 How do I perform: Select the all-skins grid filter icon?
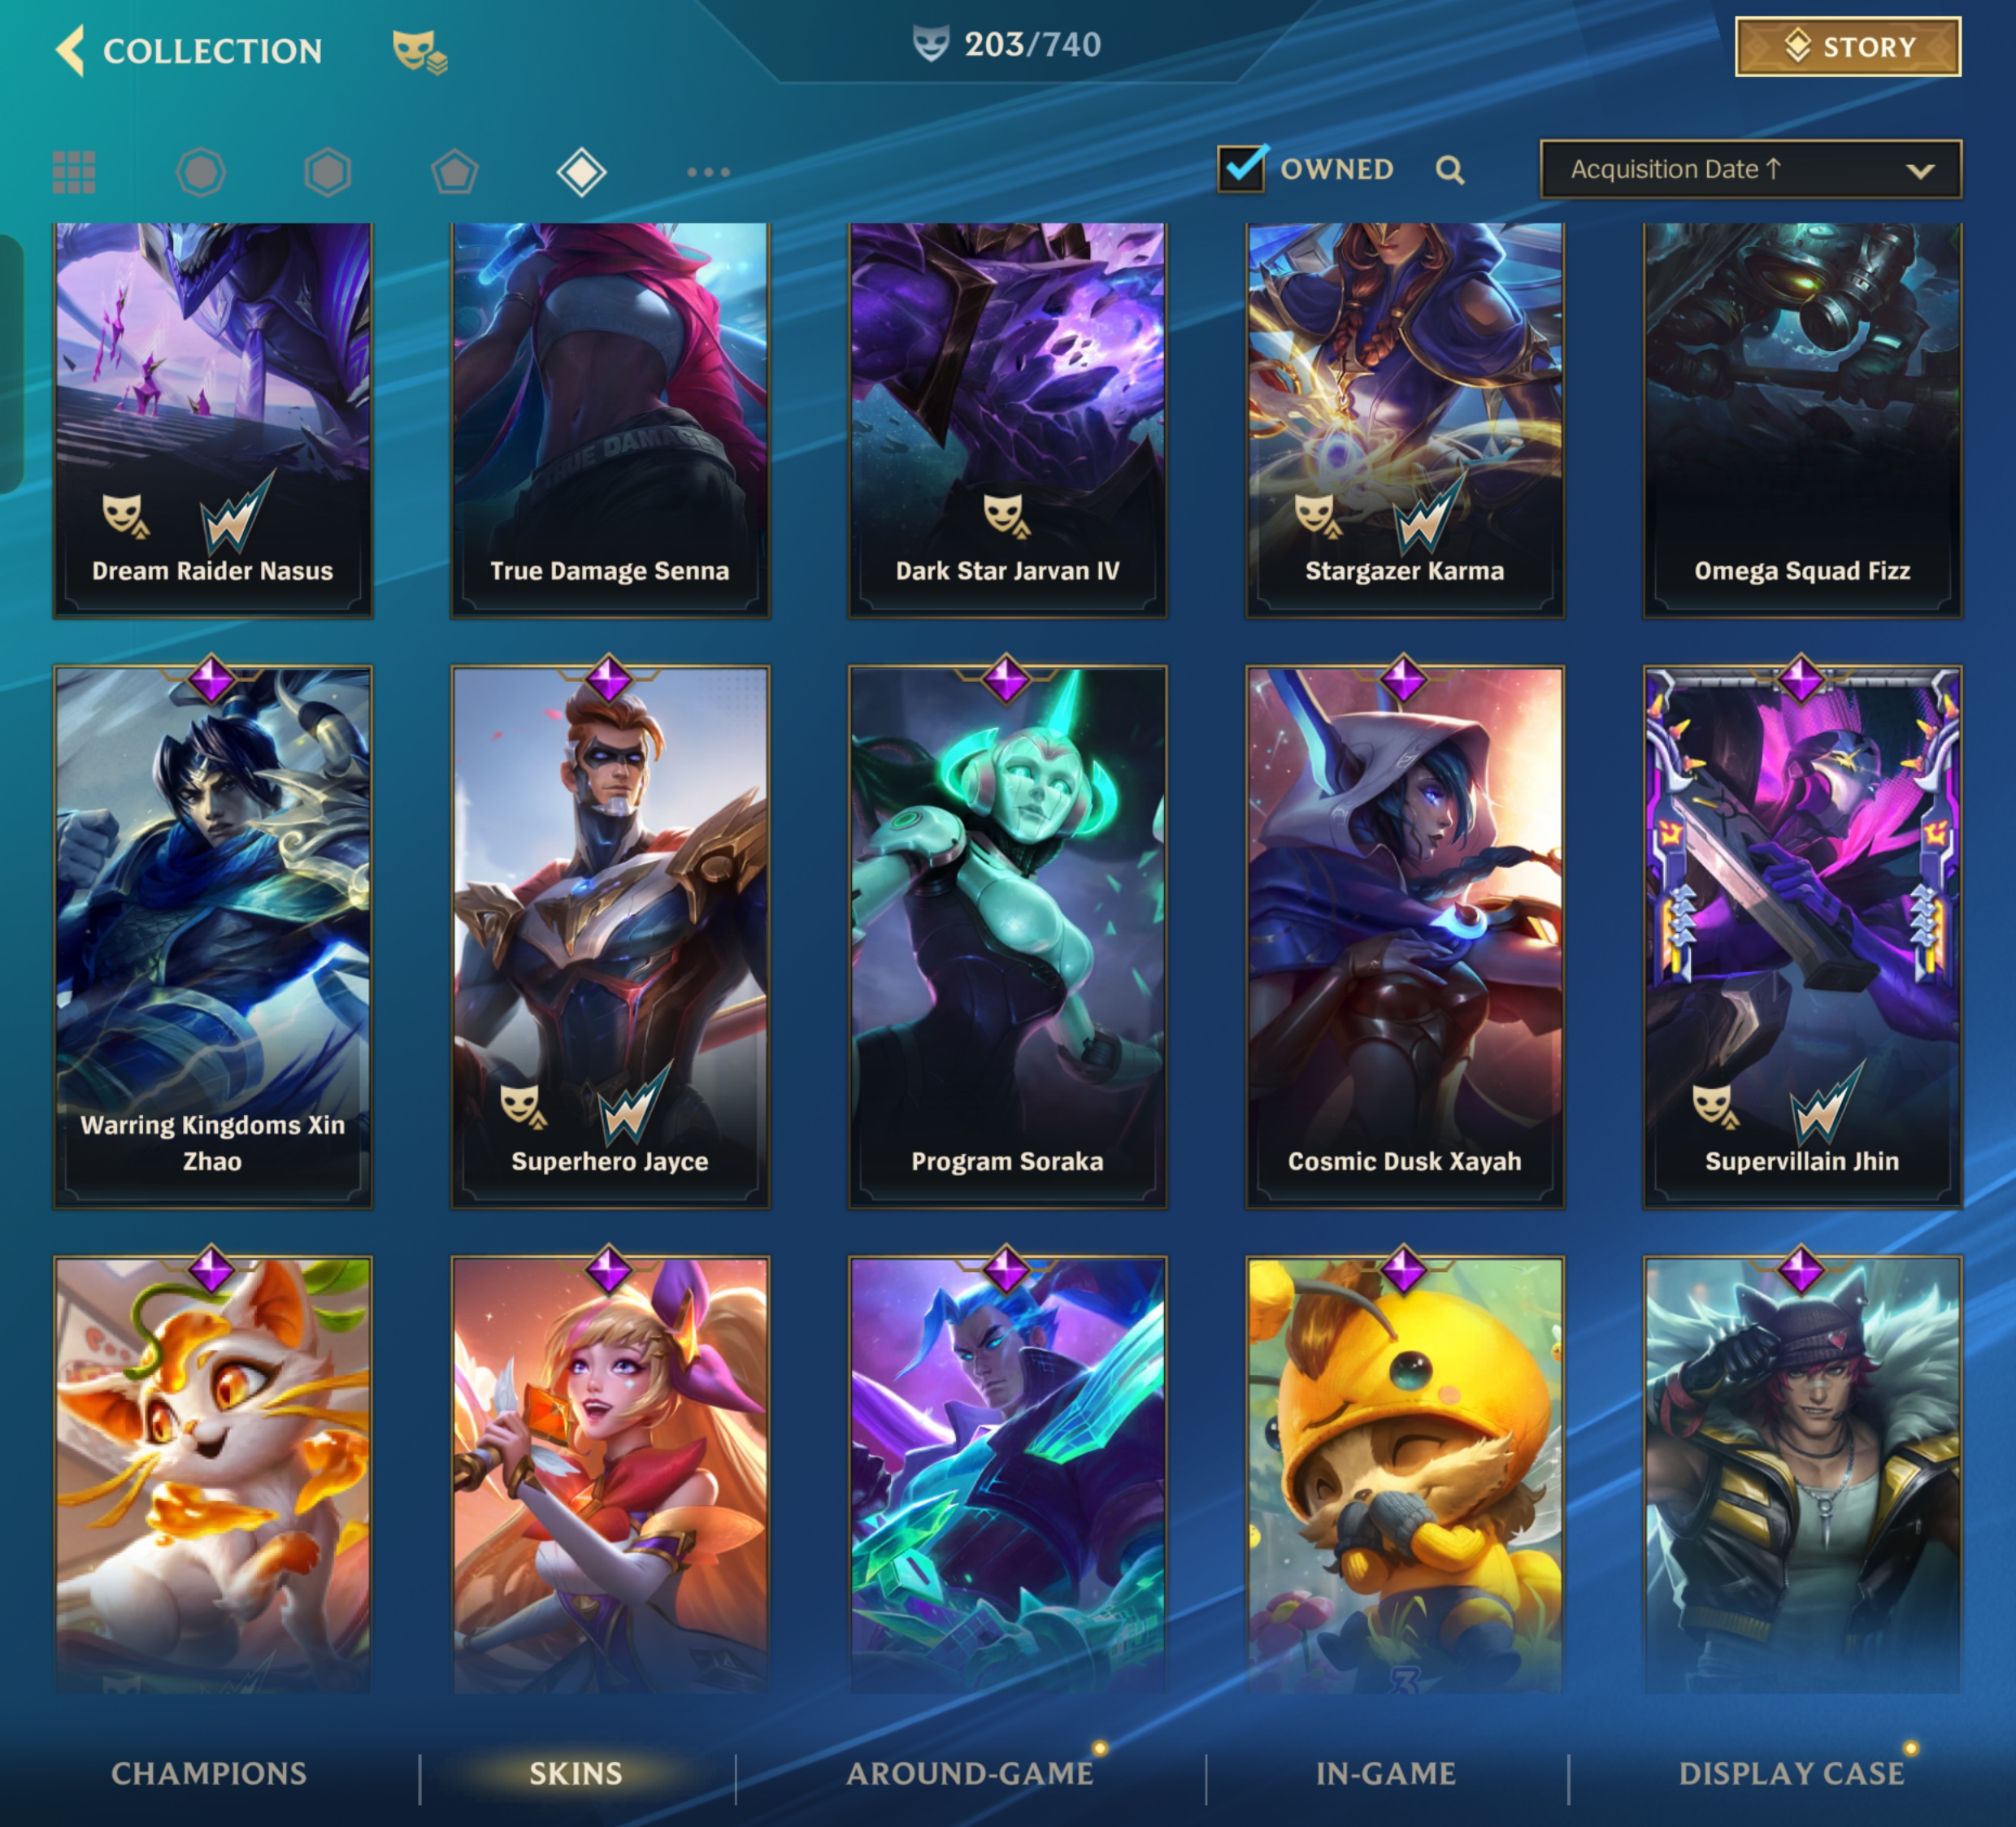click(74, 172)
